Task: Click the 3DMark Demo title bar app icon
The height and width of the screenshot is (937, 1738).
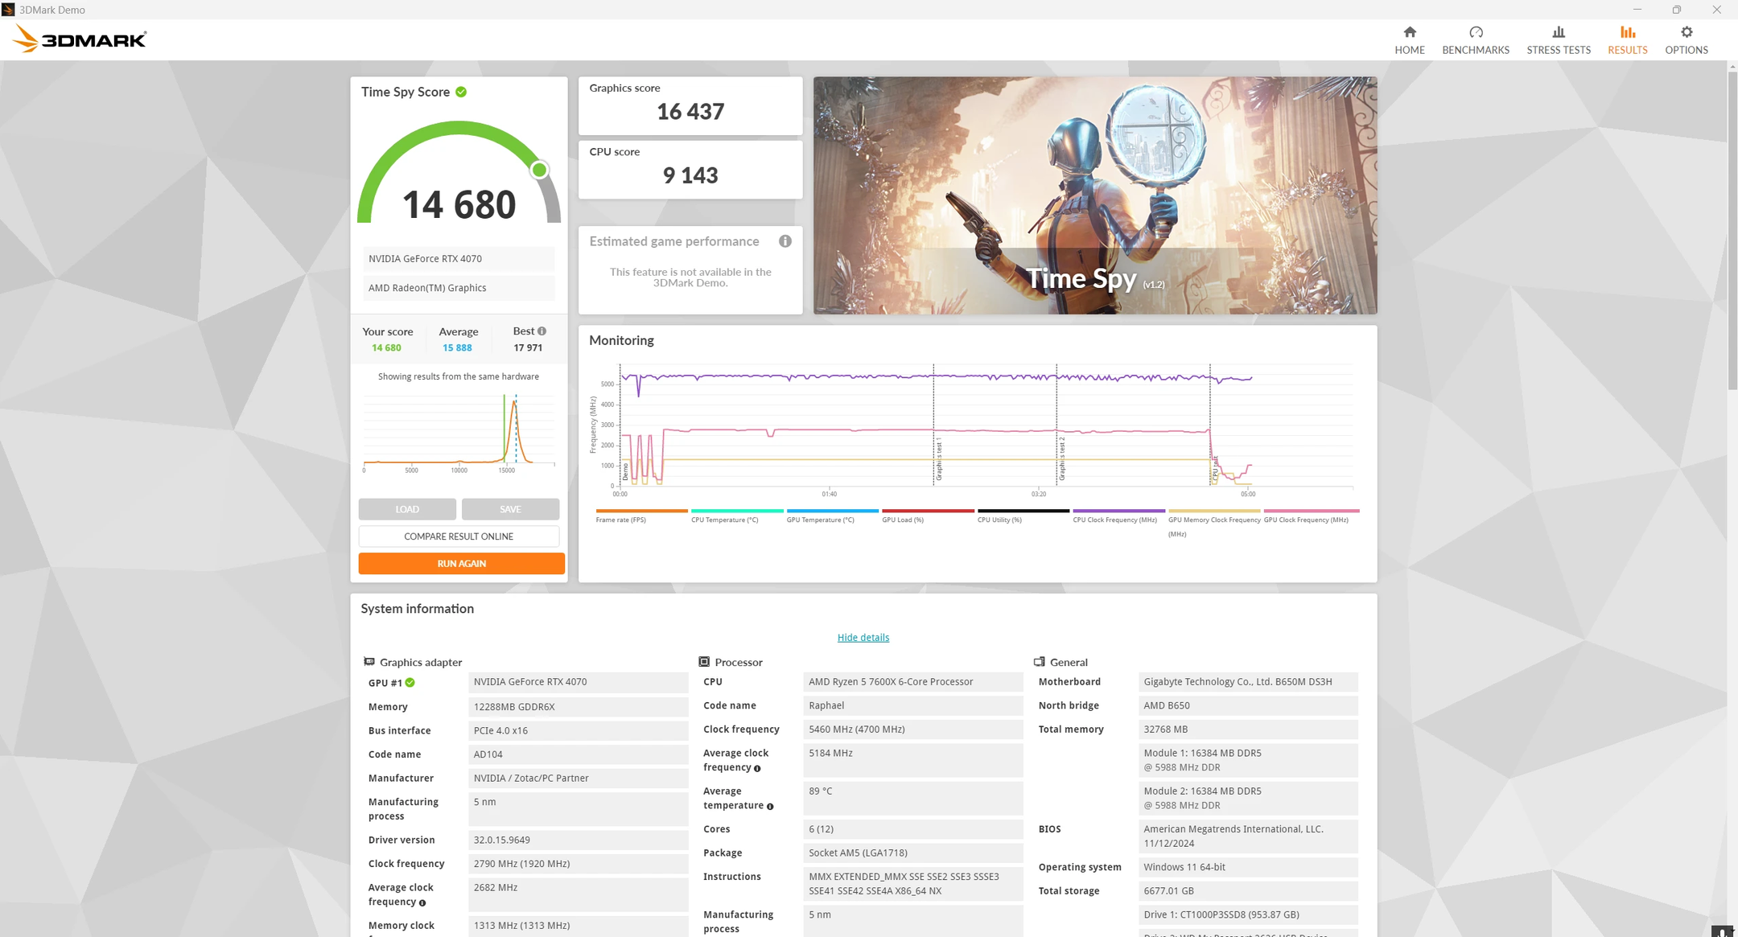Action: pos(8,10)
